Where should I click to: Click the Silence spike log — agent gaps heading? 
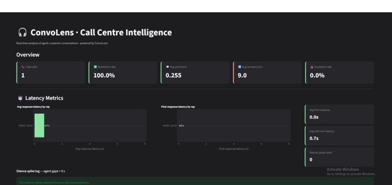click(x=41, y=171)
